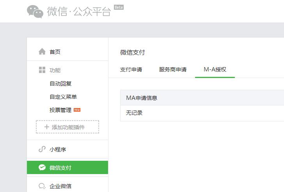Click the 添加功能插件 button

(x=67, y=127)
